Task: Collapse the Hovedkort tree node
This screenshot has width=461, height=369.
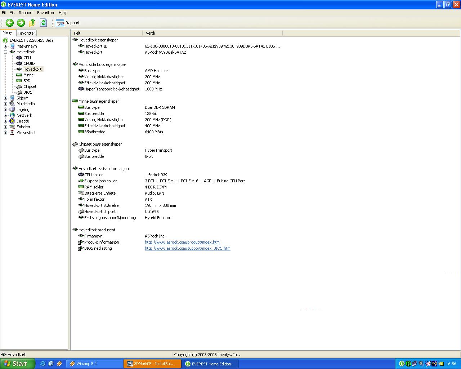Action: point(5,52)
